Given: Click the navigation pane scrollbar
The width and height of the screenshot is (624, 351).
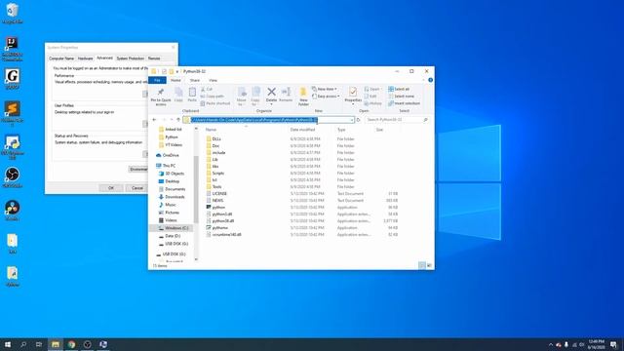Looking at the screenshot, I should (196, 190).
